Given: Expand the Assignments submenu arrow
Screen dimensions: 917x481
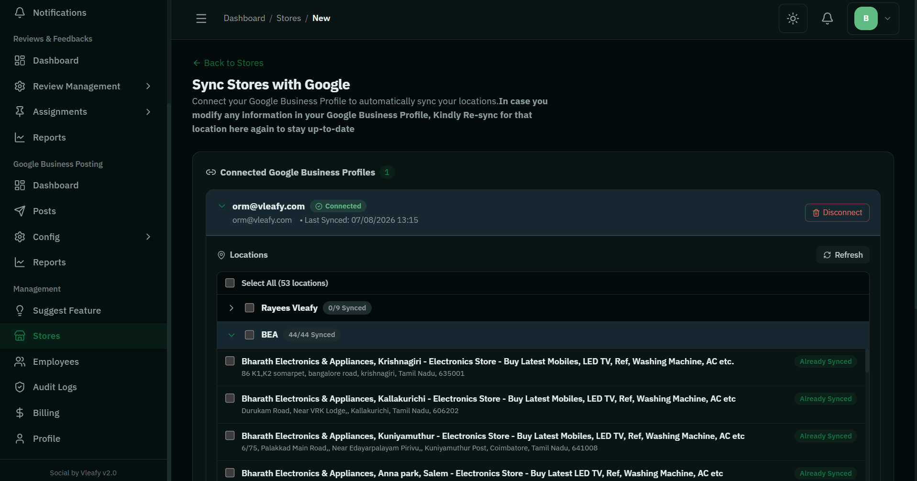Looking at the screenshot, I should (x=148, y=111).
